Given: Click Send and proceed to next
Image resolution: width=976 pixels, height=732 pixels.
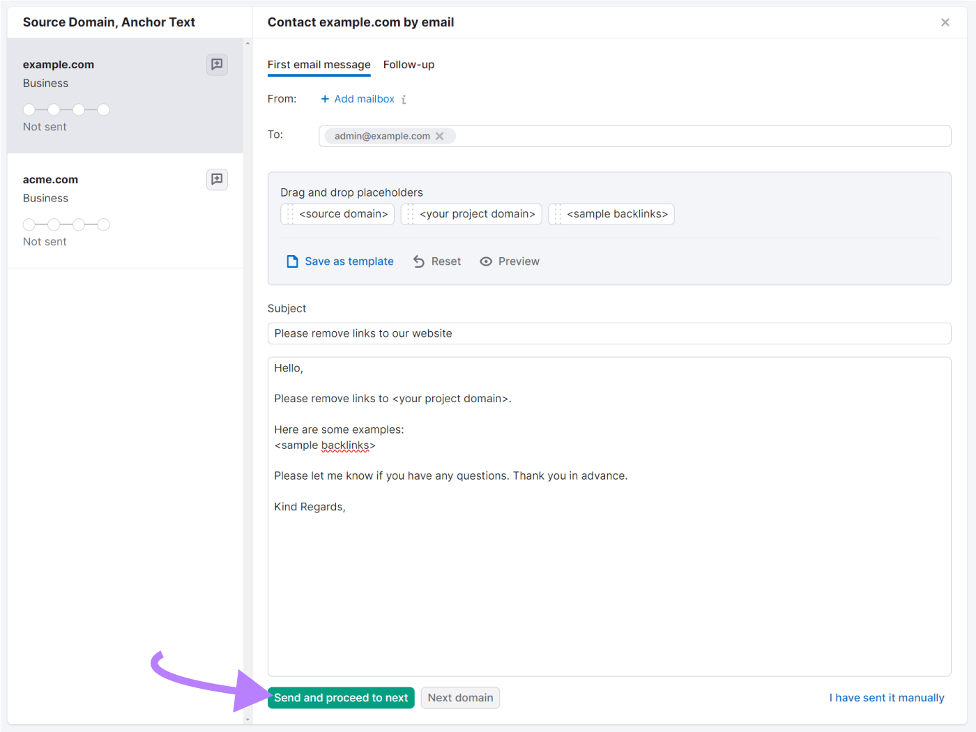Looking at the screenshot, I should coord(341,697).
